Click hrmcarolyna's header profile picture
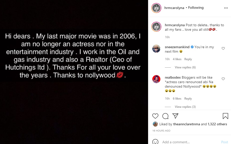Screen dimensions: 231x144 pyautogui.click(x=156, y=8)
